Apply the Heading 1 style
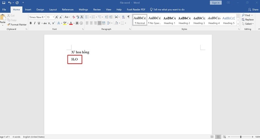The width and height of the screenshot is (260, 139). coord(169,20)
